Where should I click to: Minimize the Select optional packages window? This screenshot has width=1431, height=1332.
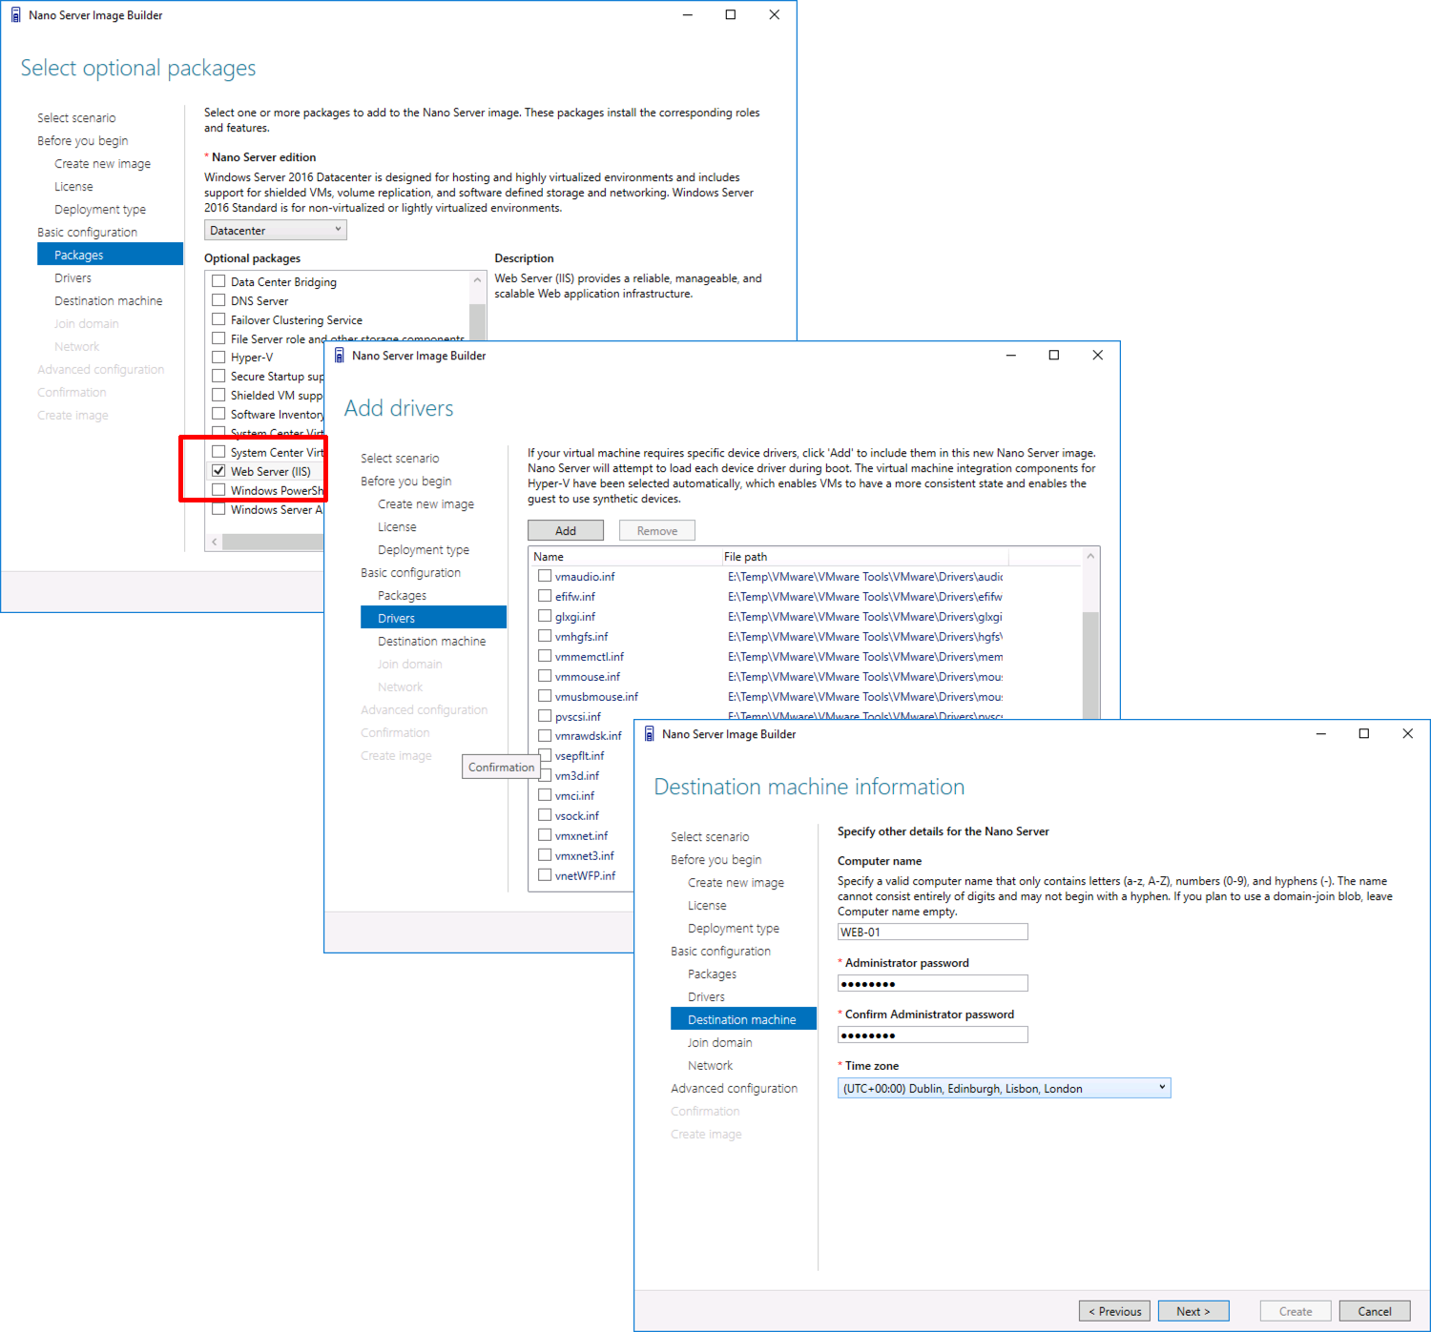coord(688,15)
